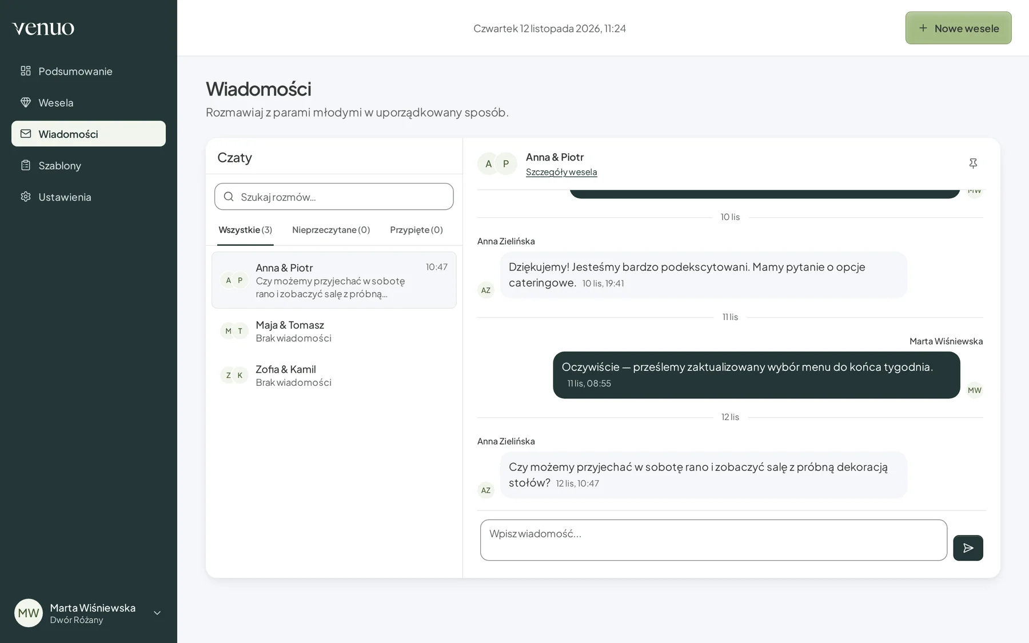1029x643 pixels.
Task: Focus the Wpisz wiadomość text field
Action: (x=713, y=540)
